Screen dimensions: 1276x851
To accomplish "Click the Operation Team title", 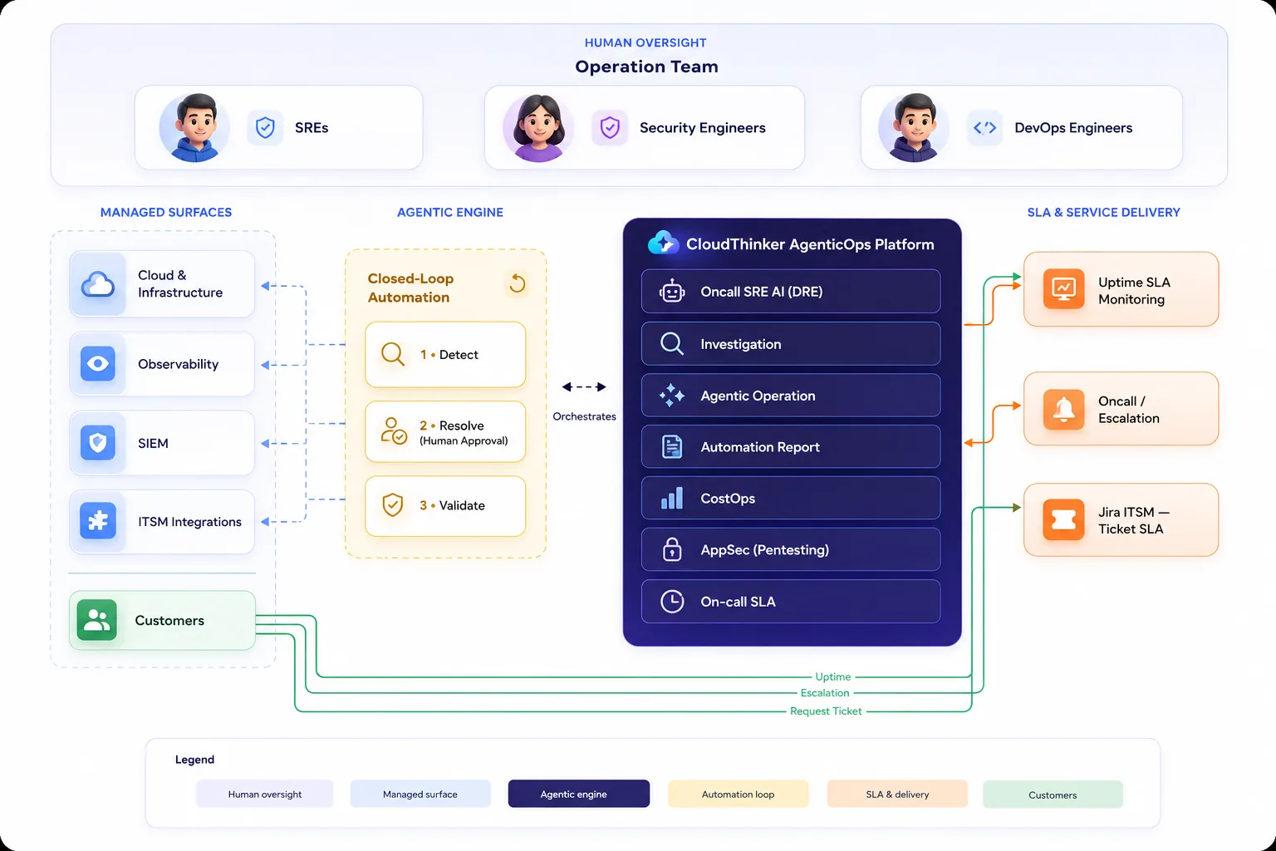I will tap(646, 66).
